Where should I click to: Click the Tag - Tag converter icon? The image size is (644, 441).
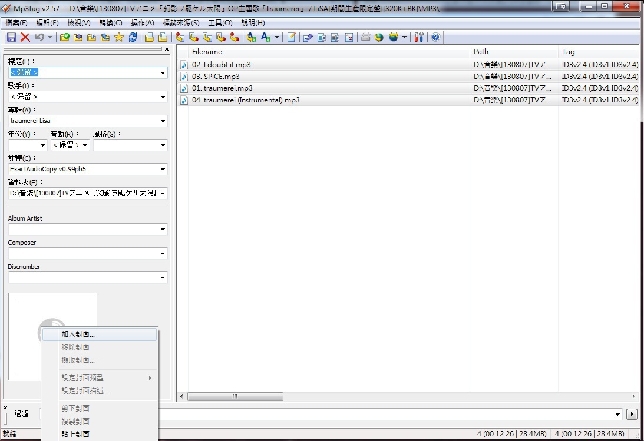(235, 37)
